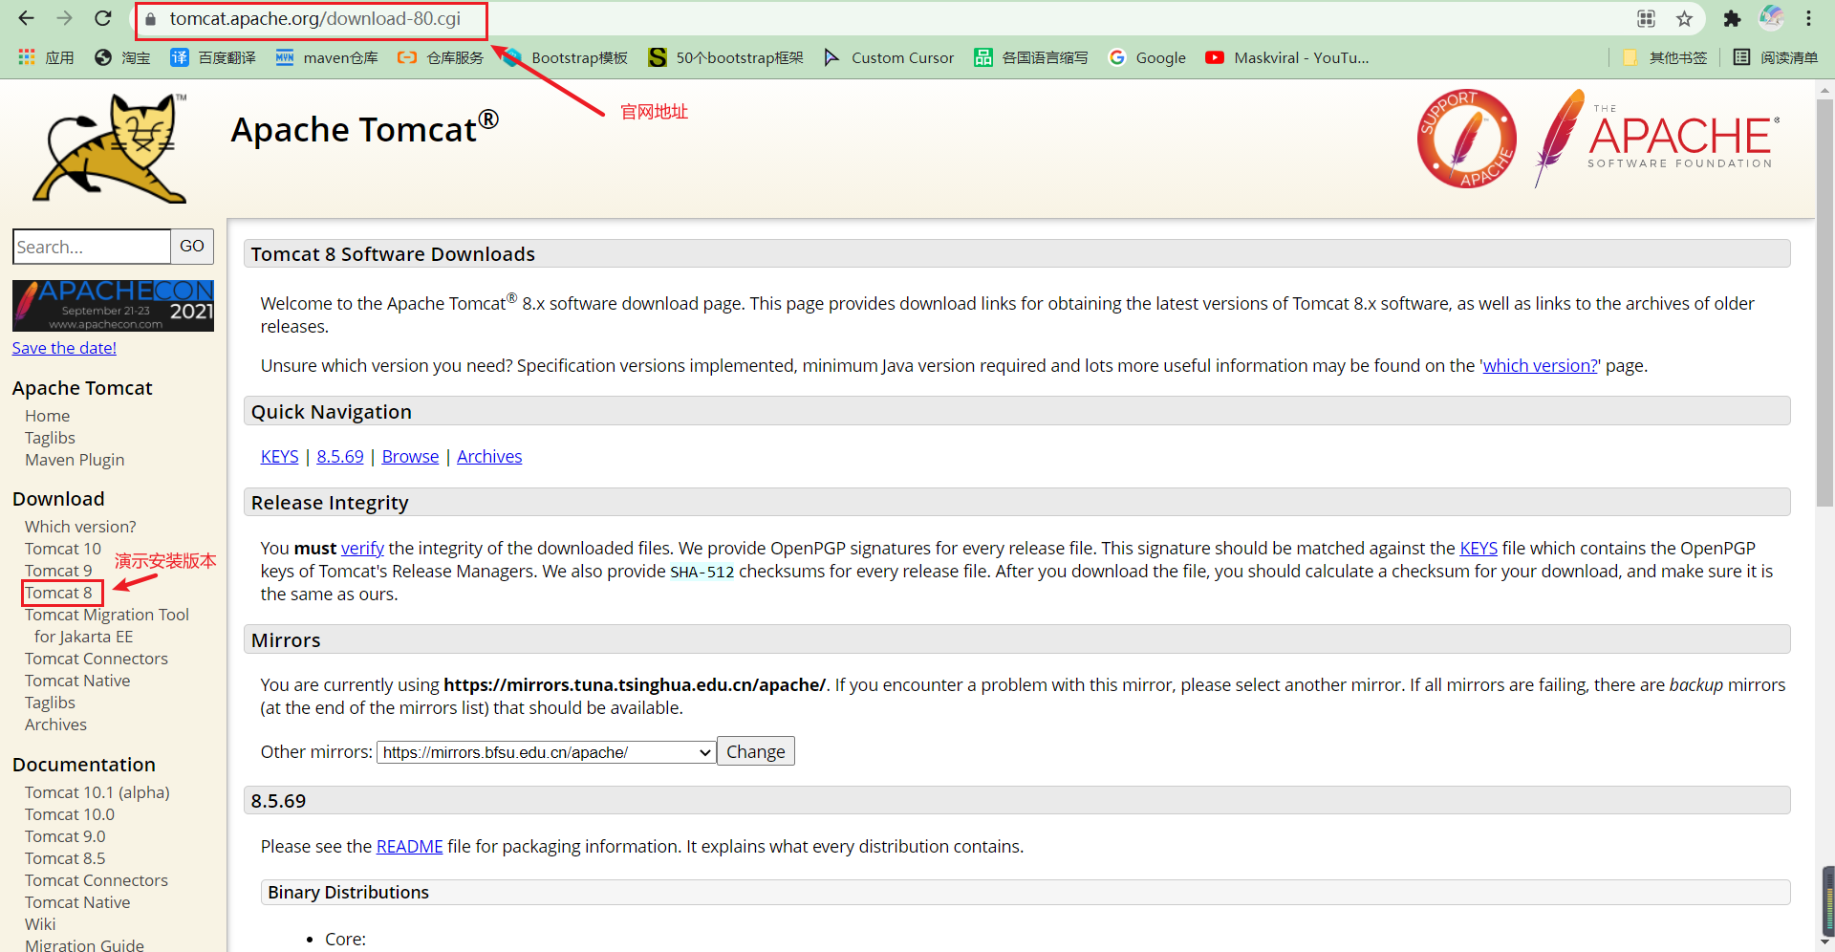Open the Maven Plugin sidebar link
This screenshot has width=1835, height=952.
(x=75, y=460)
